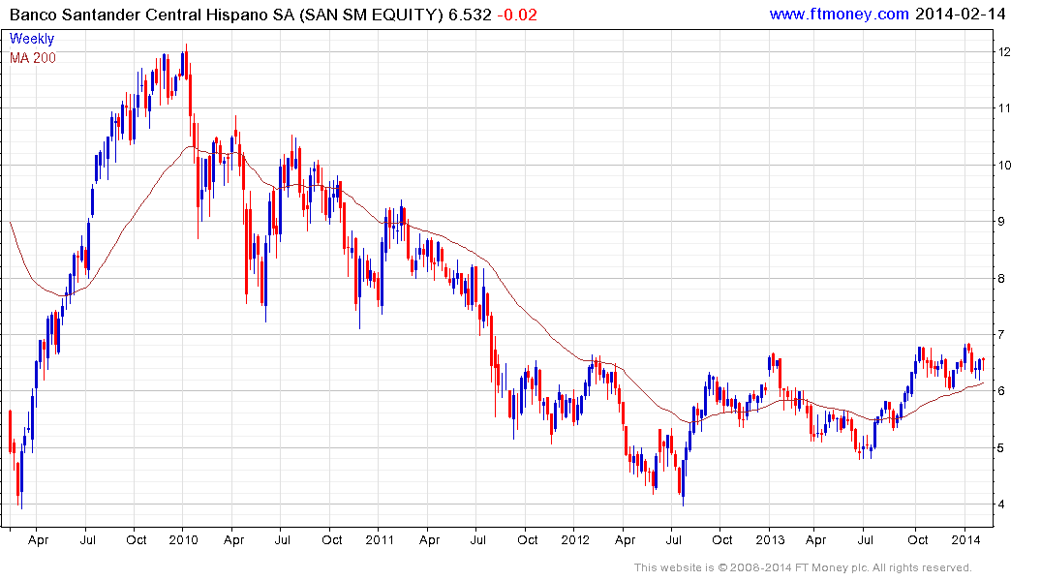Click the price axis label 8
This screenshot has width=1041, height=581.
tap(1002, 278)
